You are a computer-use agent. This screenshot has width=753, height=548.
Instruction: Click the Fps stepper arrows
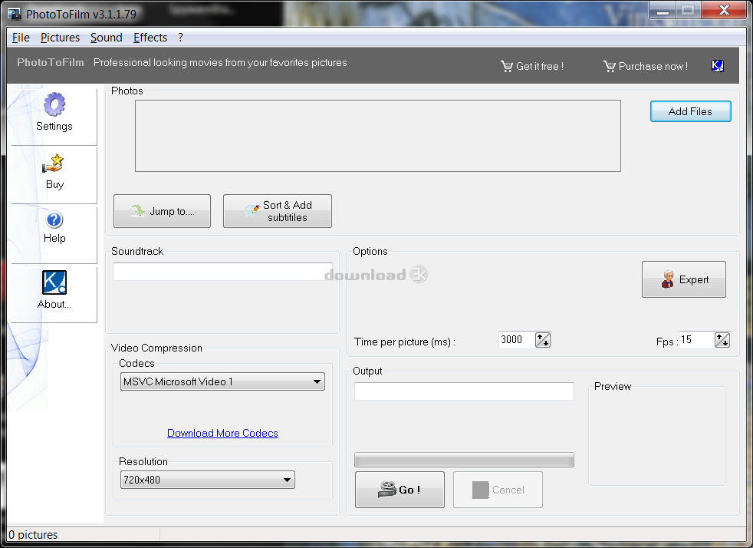[x=722, y=340]
